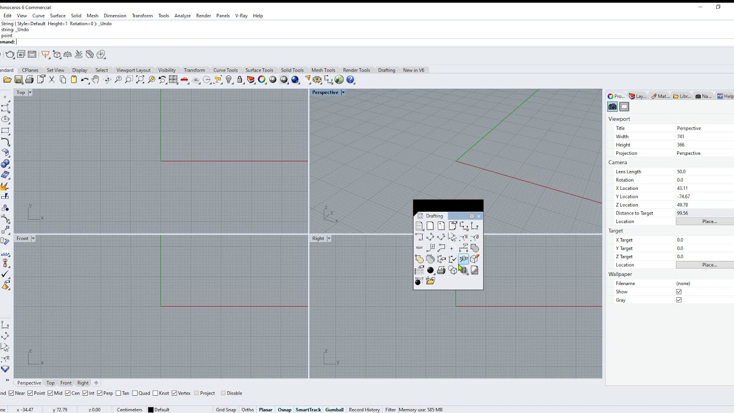Open the Right viewport dropdown arrow

click(329, 238)
